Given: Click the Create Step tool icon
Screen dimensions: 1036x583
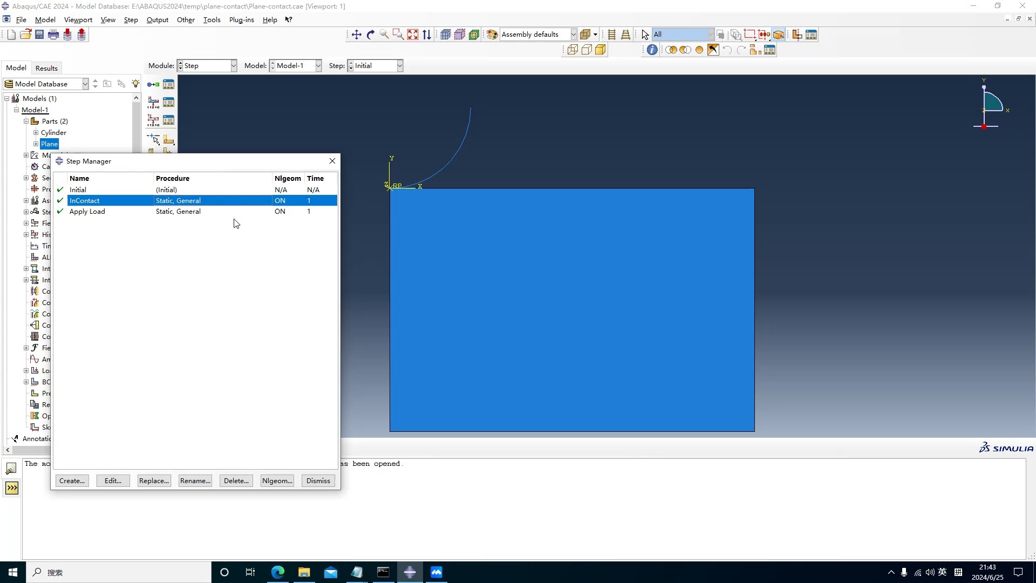Looking at the screenshot, I should tap(153, 84).
